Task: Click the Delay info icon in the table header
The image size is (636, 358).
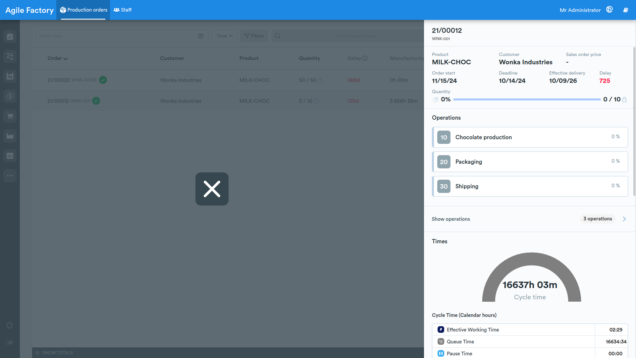Action: pyautogui.click(x=365, y=58)
